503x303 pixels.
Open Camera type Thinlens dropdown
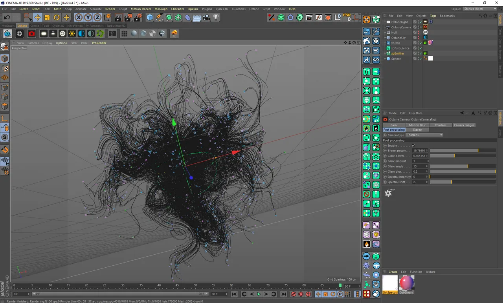click(x=424, y=135)
